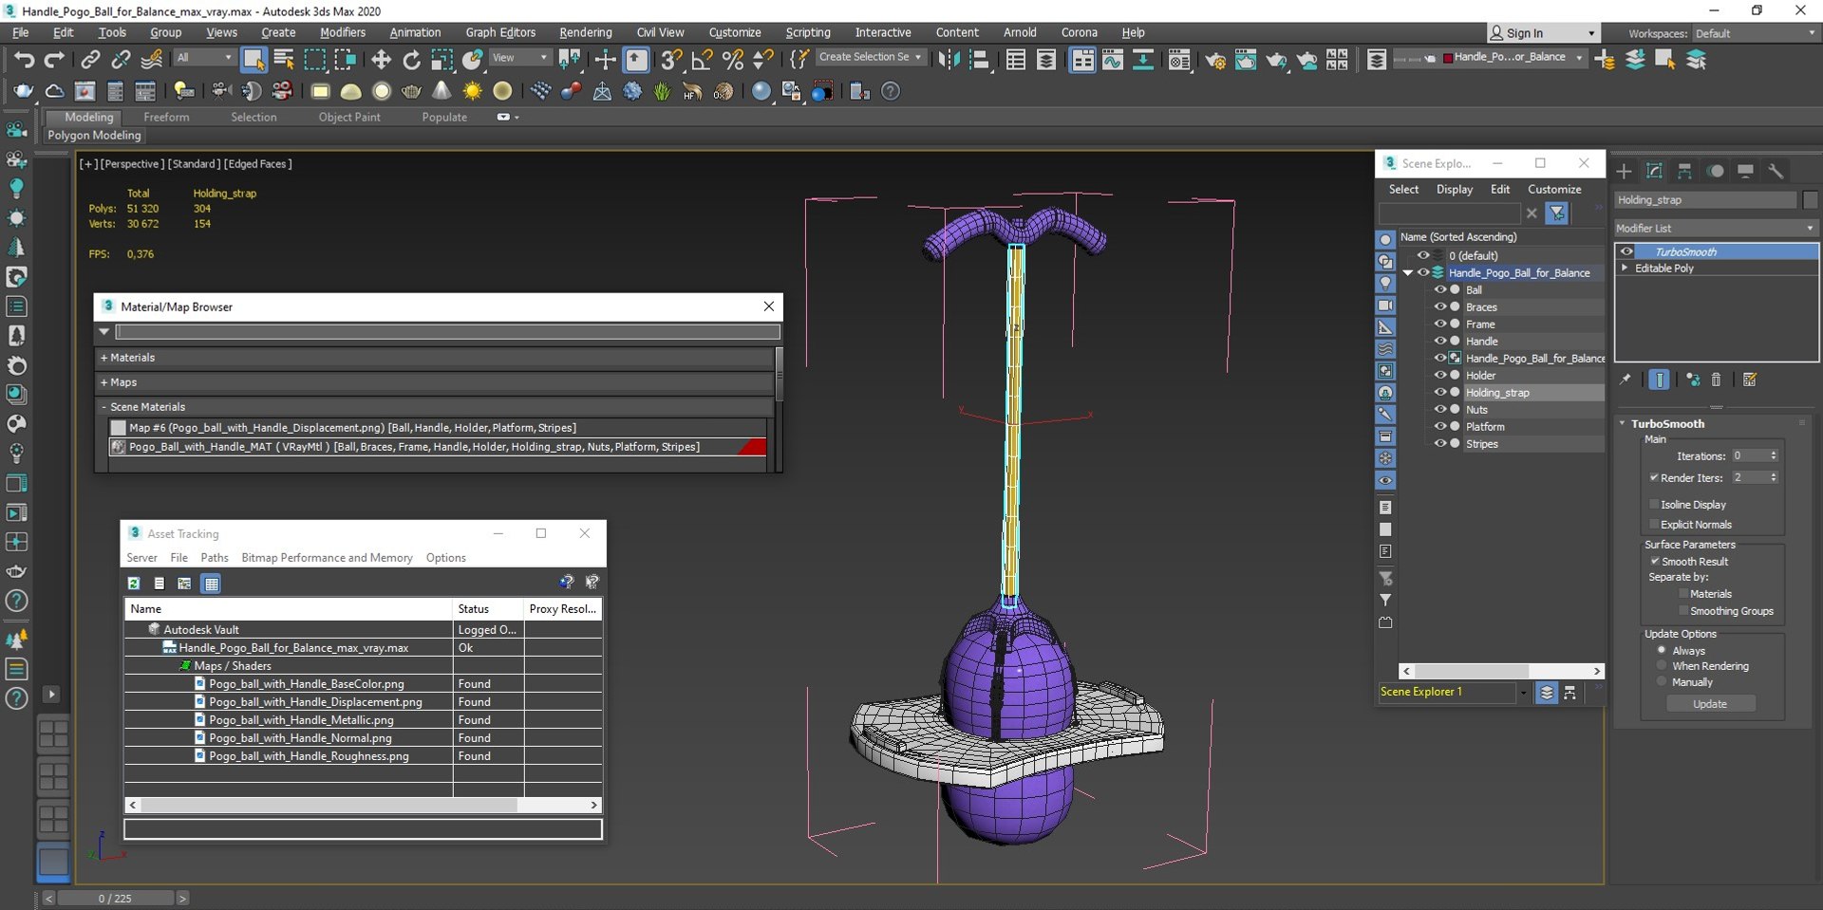
Task: Remove modifier from stack trash icon
Action: coord(1716,380)
